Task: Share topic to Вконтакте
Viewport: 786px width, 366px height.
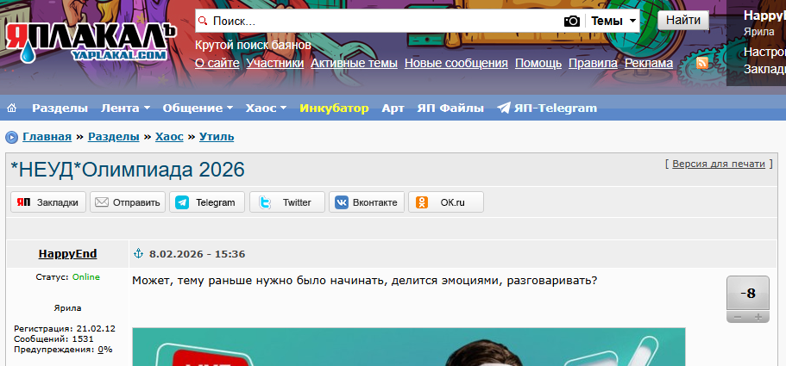Action: [x=367, y=202]
